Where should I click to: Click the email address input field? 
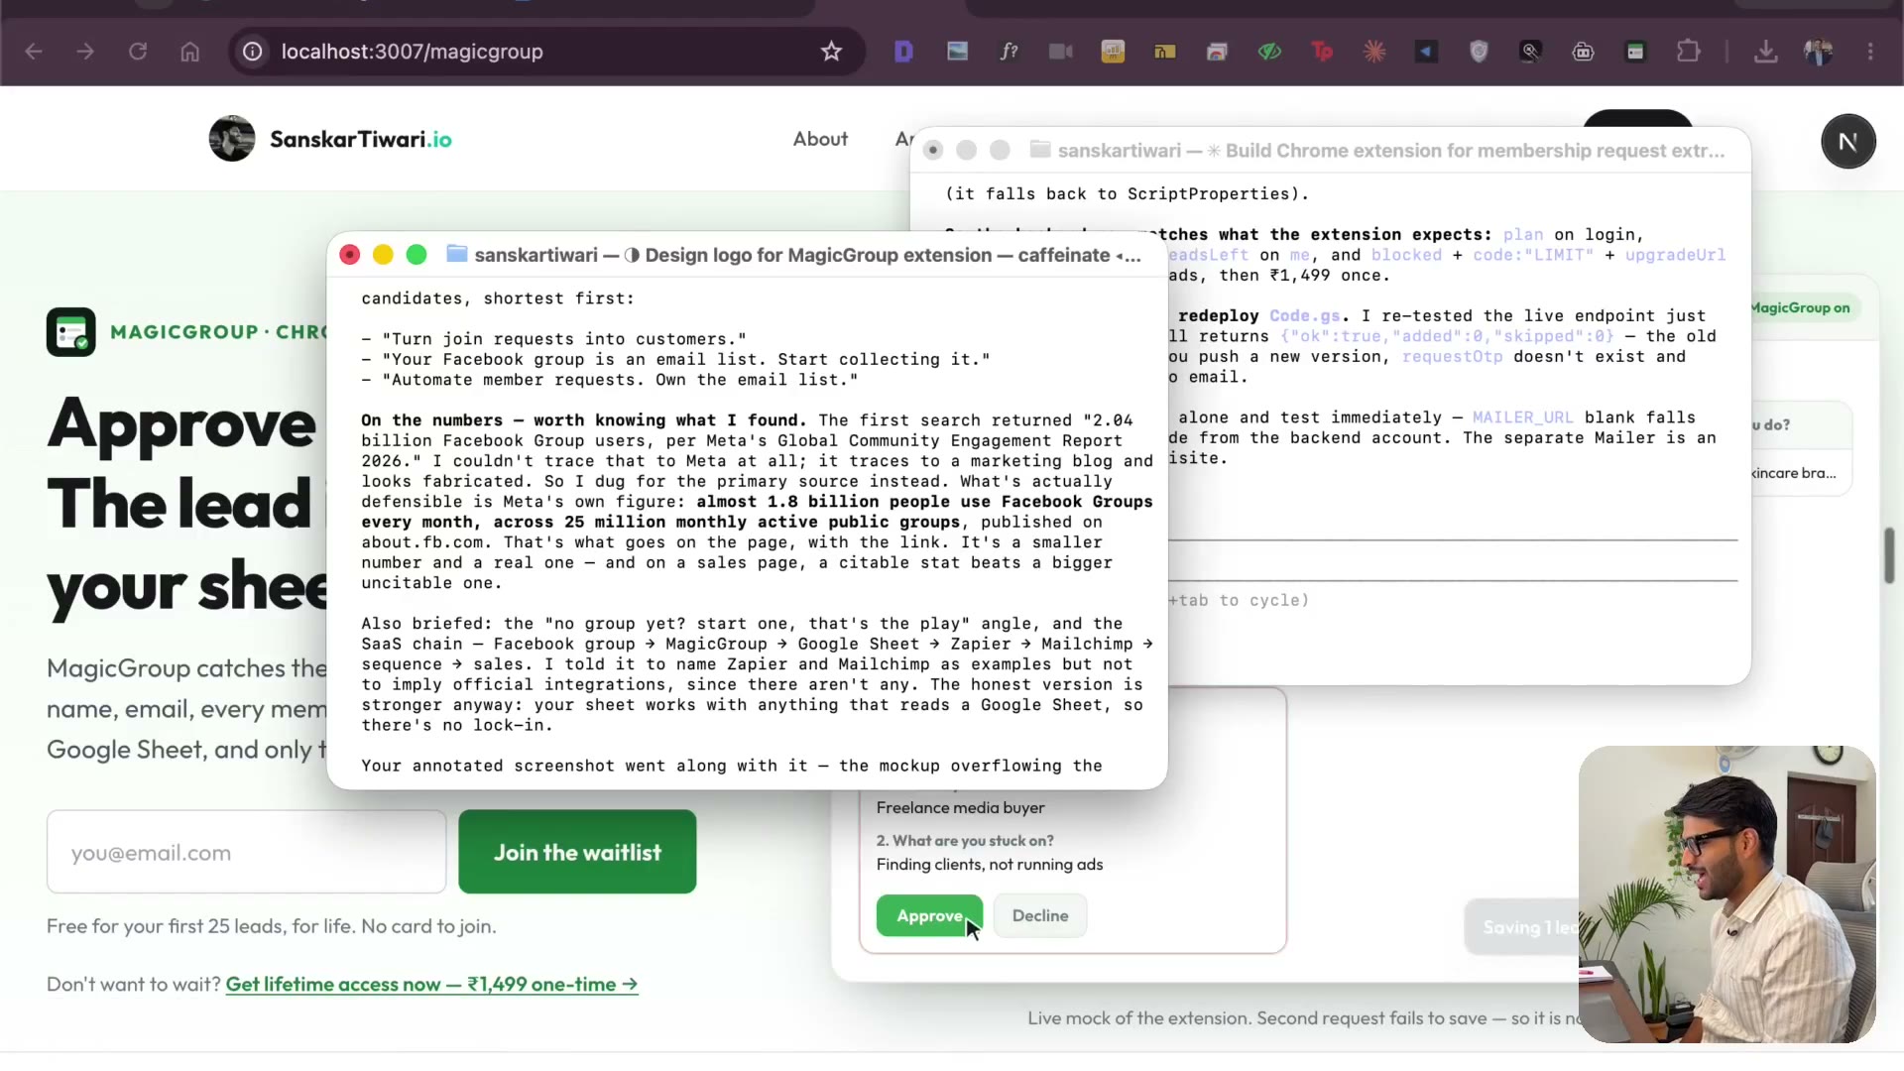coord(246,852)
